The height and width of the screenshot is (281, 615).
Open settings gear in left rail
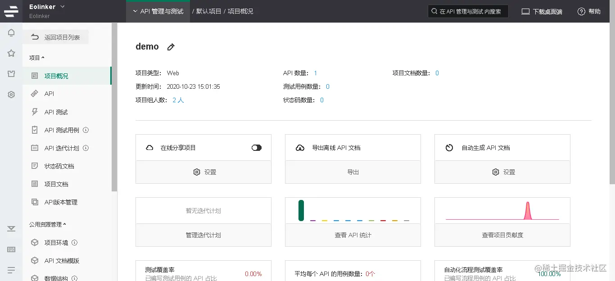pos(11,95)
